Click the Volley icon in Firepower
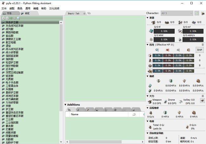Screen dimensions: 206x144 [181, 102]
